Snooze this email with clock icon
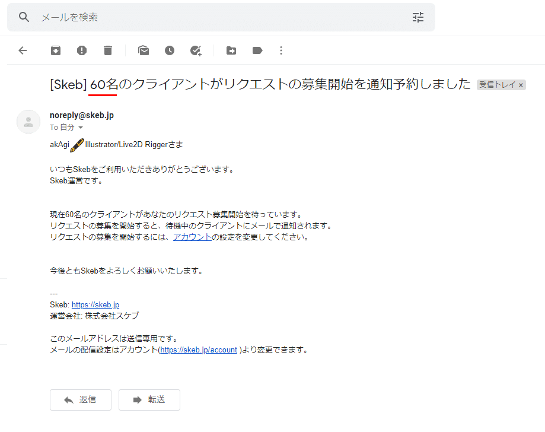Viewport: 545px width, 432px height. pos(170,51)
